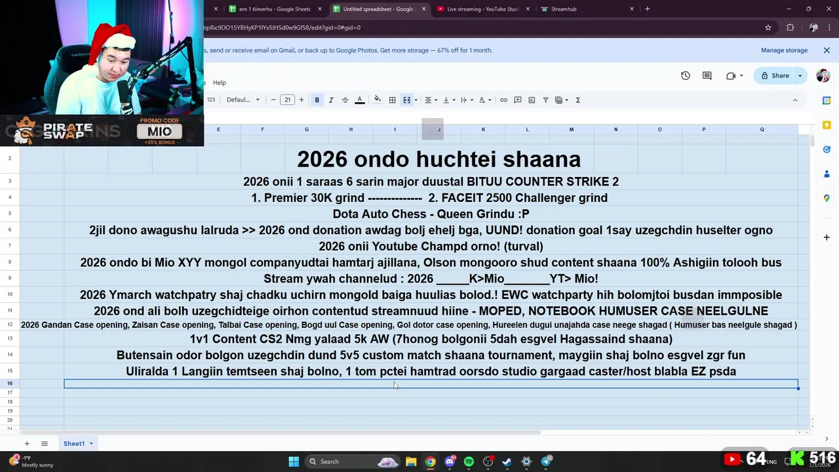The height and width of the screenshot is (472, 839).
Task: Start a Meet call camera icon
Action: [x=731, y=75]
